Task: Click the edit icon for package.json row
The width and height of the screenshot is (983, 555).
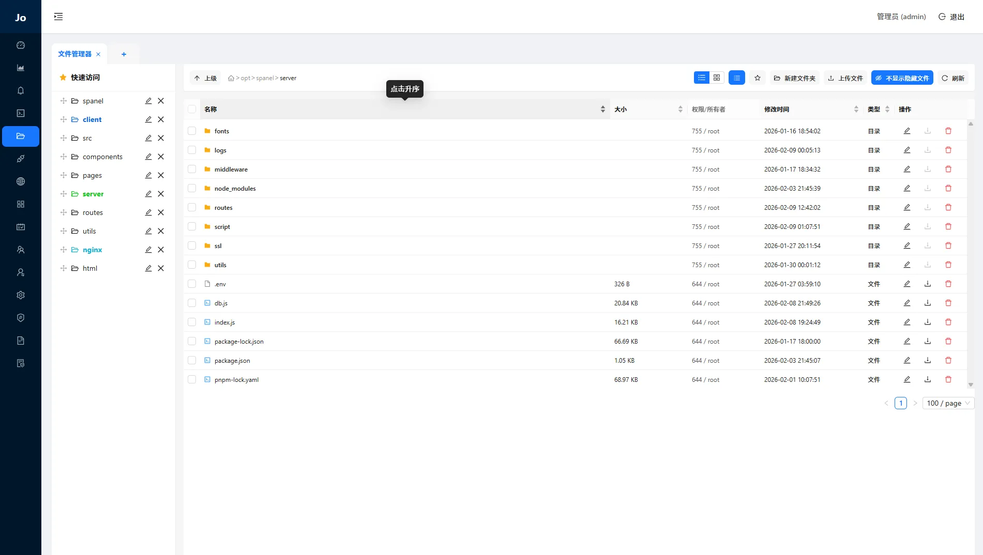Action: coord(906,360)
